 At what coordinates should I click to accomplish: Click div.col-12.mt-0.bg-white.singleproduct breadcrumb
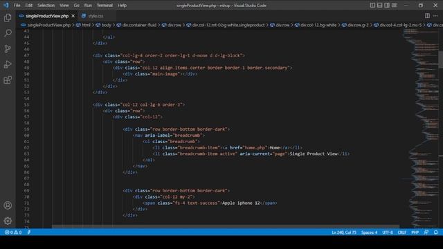point(228,25)
